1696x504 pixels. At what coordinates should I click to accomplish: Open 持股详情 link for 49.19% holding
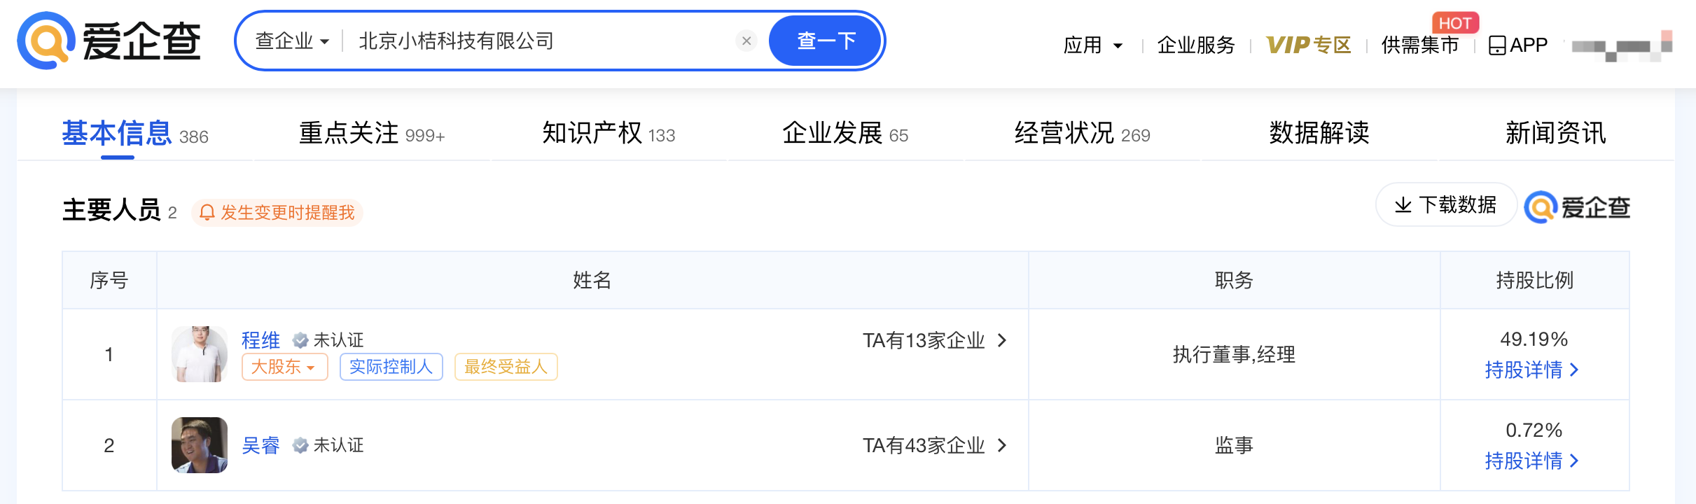pos(1532,370)
